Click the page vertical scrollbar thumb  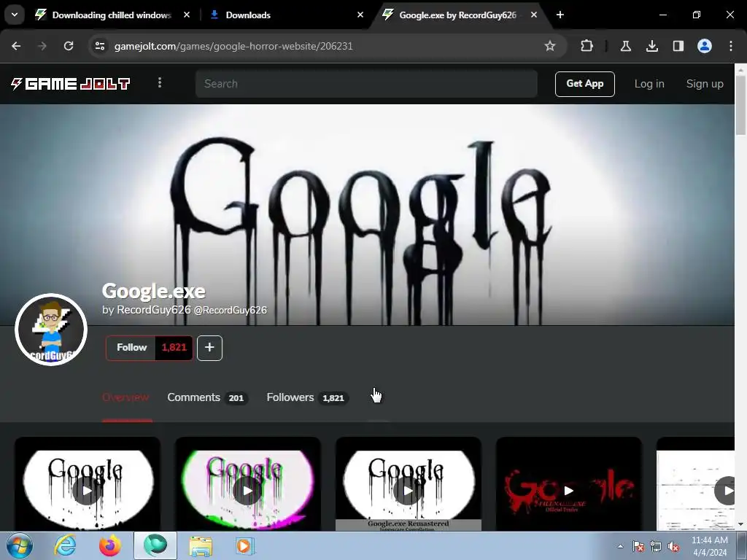pos(740,106)
